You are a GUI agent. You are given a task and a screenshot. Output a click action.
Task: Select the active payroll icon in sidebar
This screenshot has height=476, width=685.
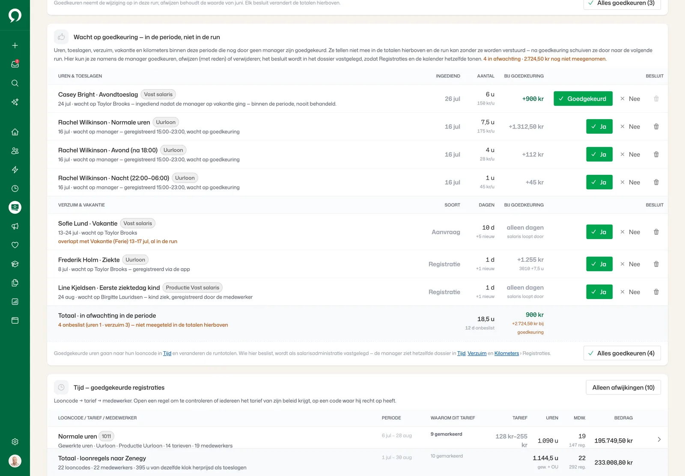pyautogui.click(x=15, y=207)
